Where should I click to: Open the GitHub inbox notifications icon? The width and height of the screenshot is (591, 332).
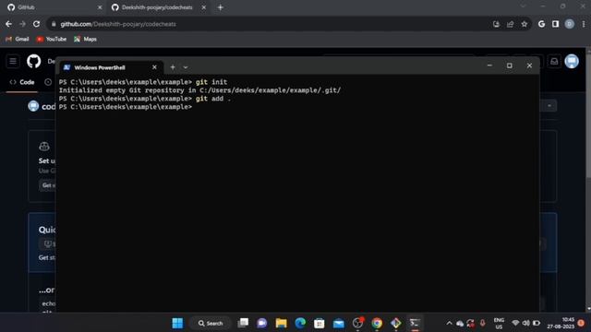tap(554, 62)
